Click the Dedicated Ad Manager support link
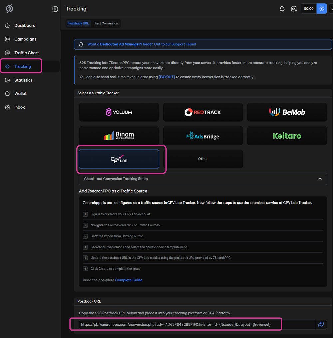Screen dimensions: 333x338 point(142,44)
